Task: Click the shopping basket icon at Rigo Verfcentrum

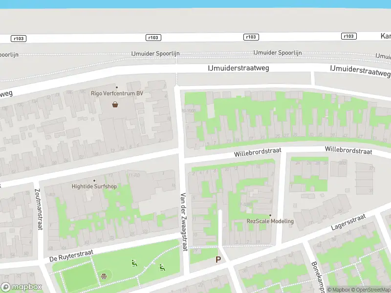Action: point(115,104)
